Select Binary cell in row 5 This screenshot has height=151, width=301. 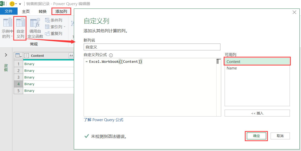[48, 91]
